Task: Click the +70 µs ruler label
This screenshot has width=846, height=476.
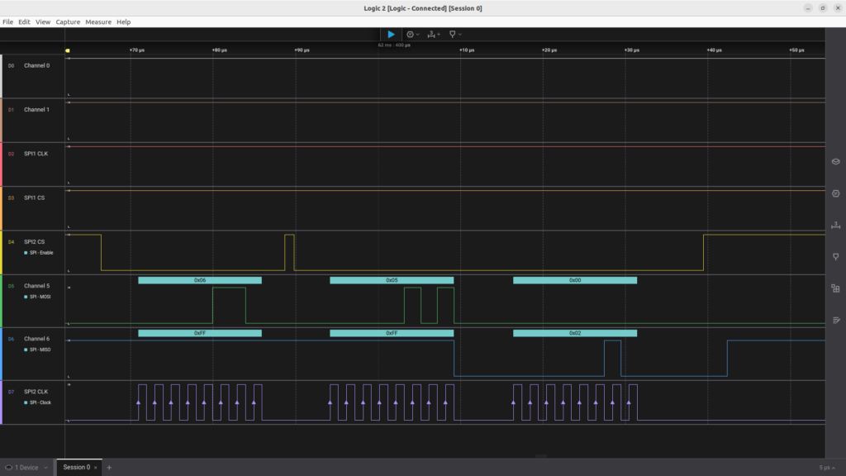Action: pyautogui.click(x=137, y=50)
